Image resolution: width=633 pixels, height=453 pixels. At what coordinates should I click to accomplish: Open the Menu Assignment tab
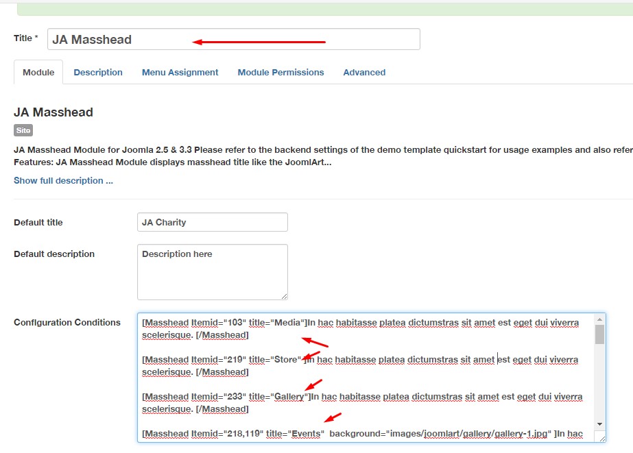coord(180,72)
